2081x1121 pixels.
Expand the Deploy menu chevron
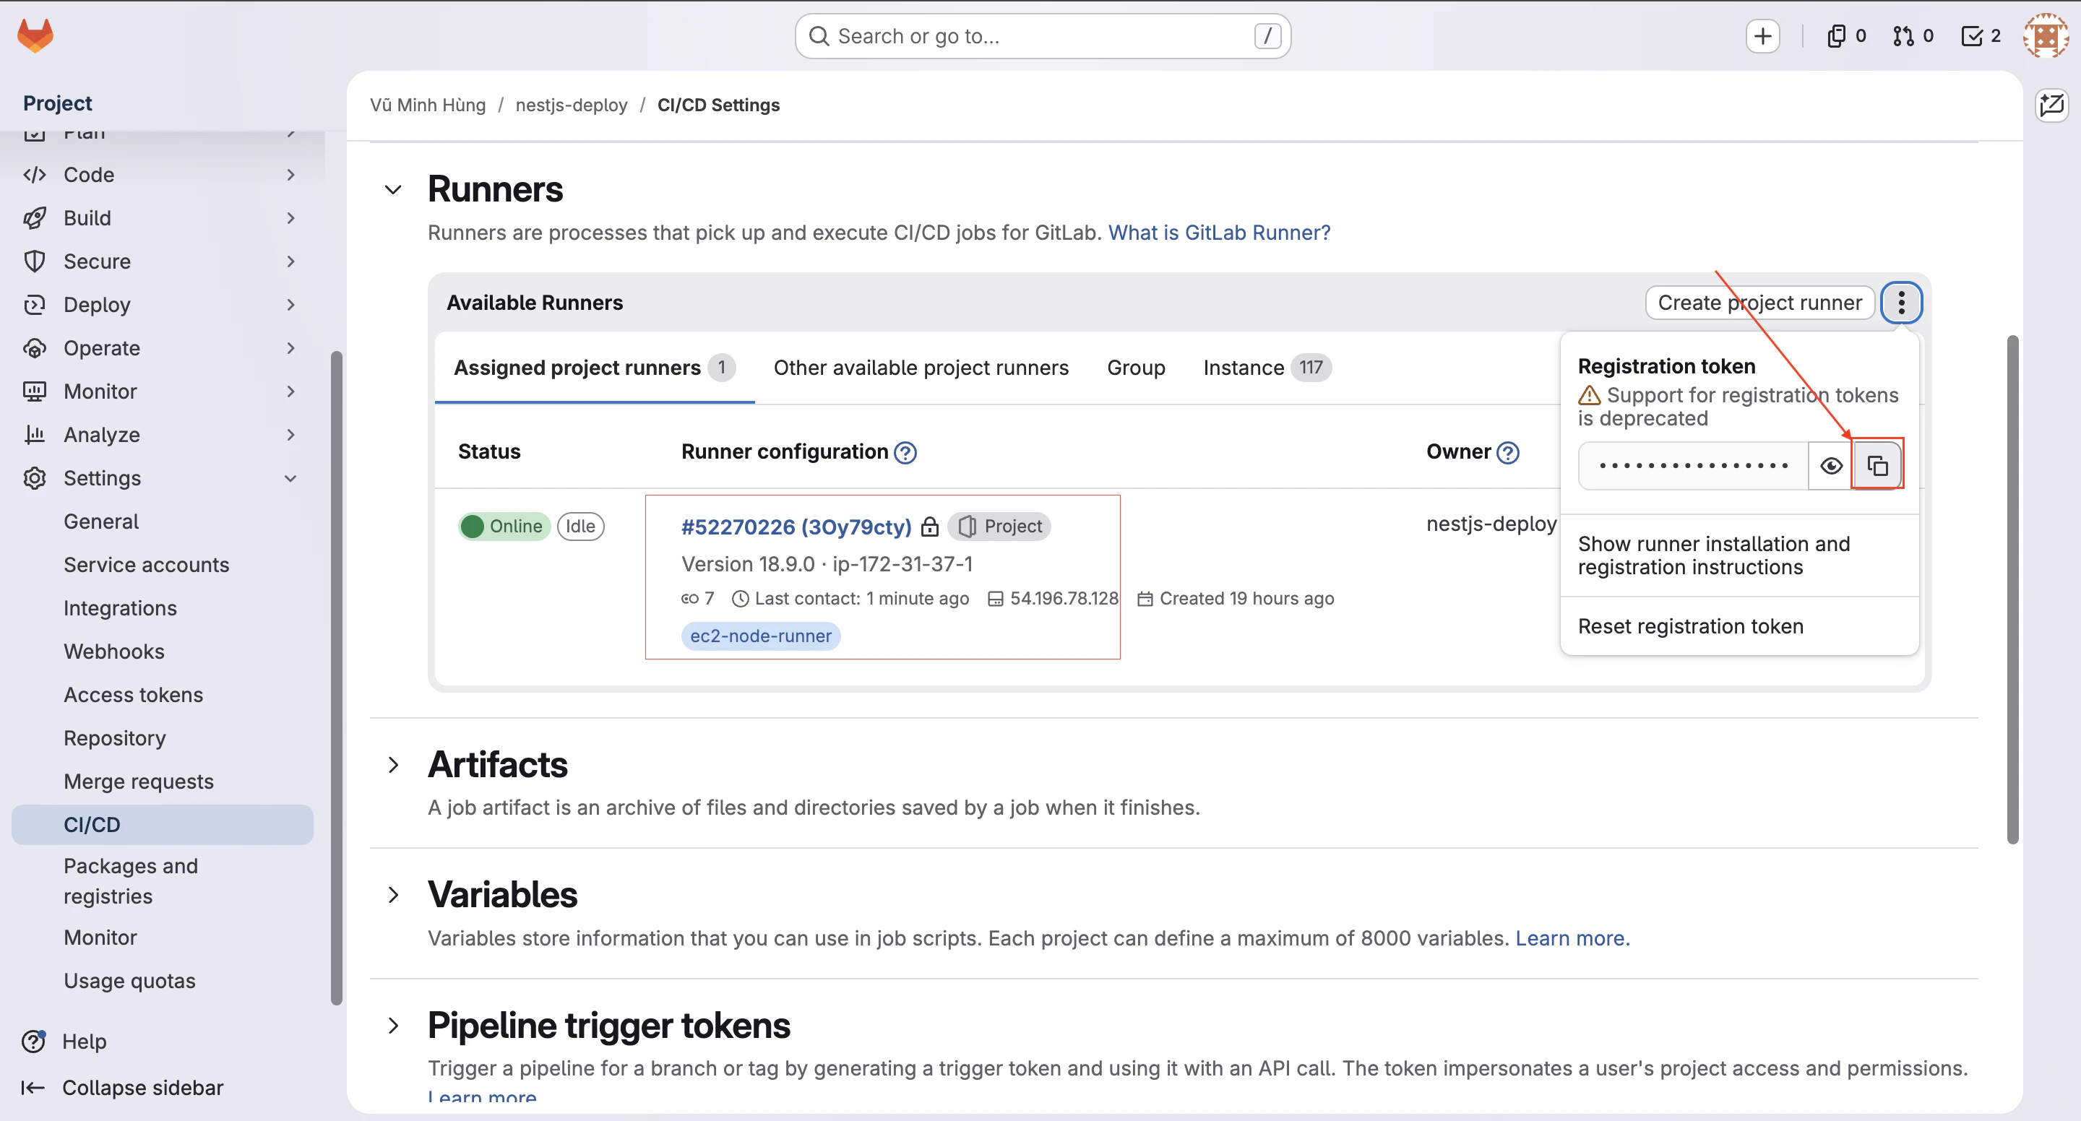click(x=290, y=305)
